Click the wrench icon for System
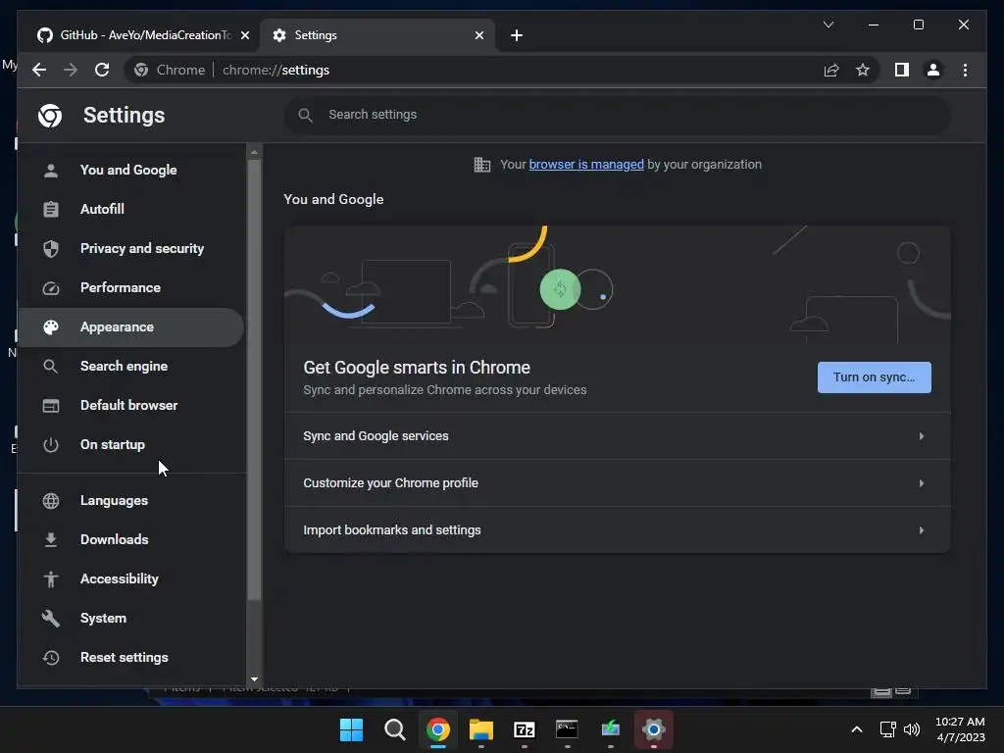The image size is (1004, 753). pyautogui.click(x=51, y=618)
